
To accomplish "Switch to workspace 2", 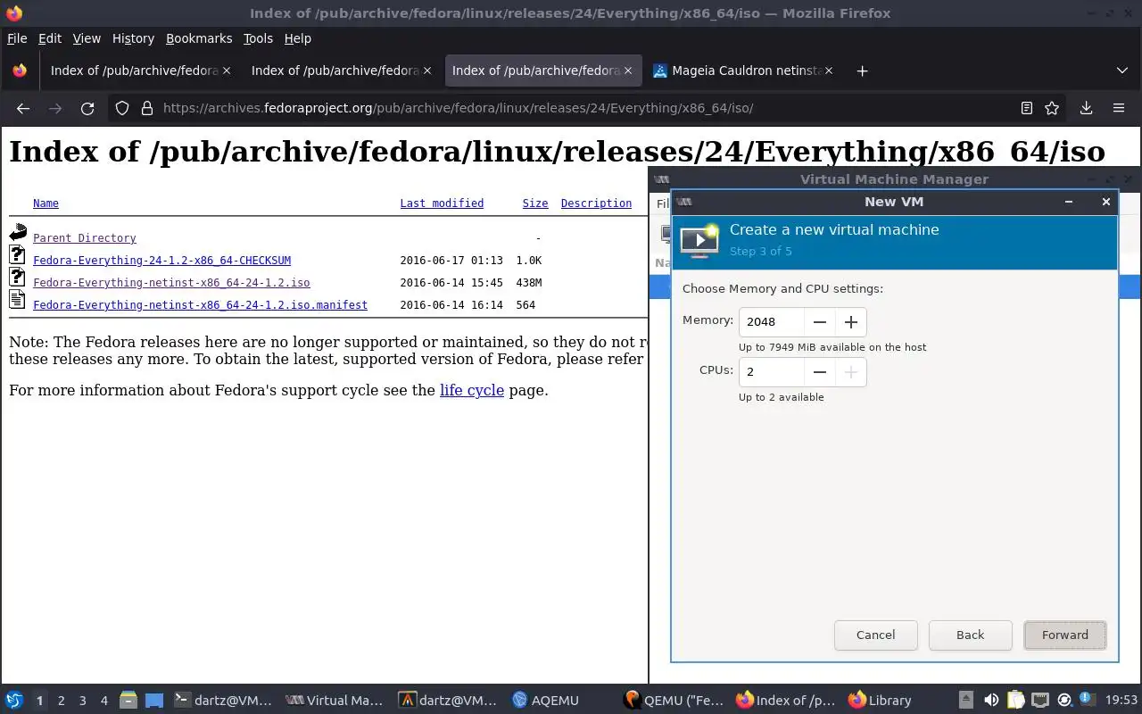I will coord(61,701).
